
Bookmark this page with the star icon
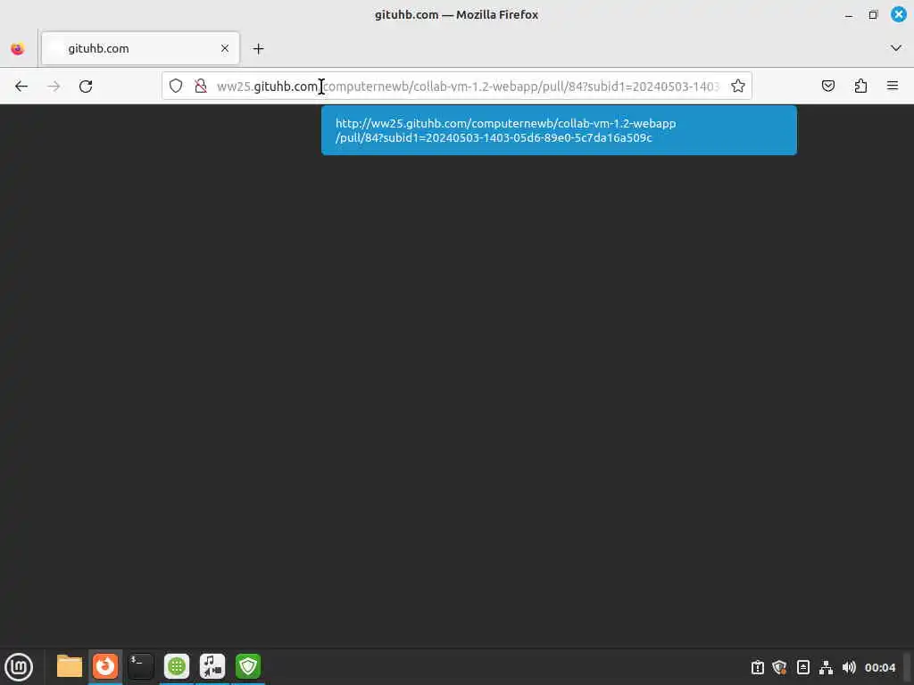[738, 87]
